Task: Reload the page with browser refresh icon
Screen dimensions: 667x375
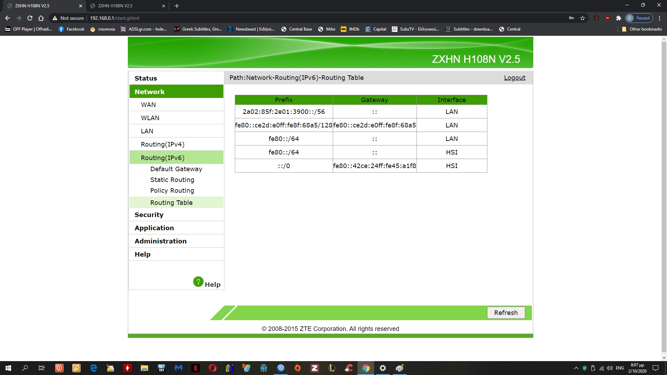Action: [x=30, y=18]
